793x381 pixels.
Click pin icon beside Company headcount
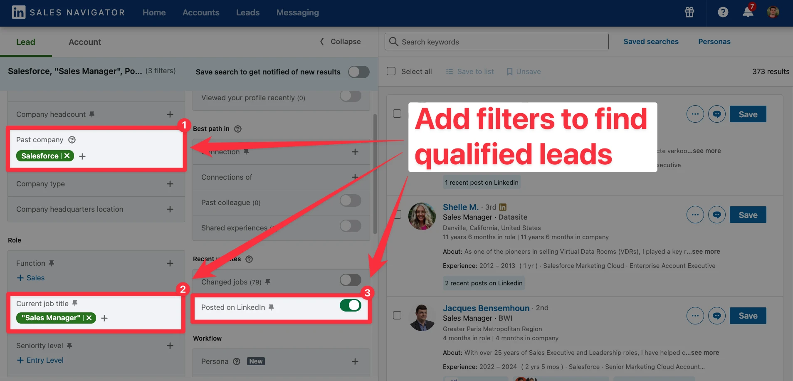pos(92,114)
